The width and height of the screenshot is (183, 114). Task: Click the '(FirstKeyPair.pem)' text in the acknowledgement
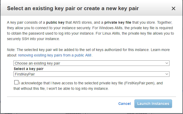point(139,83)
